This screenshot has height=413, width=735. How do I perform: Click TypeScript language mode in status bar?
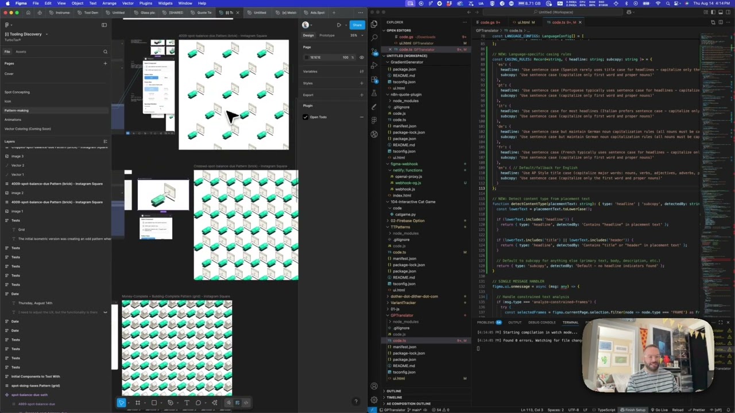click(606, 410)
